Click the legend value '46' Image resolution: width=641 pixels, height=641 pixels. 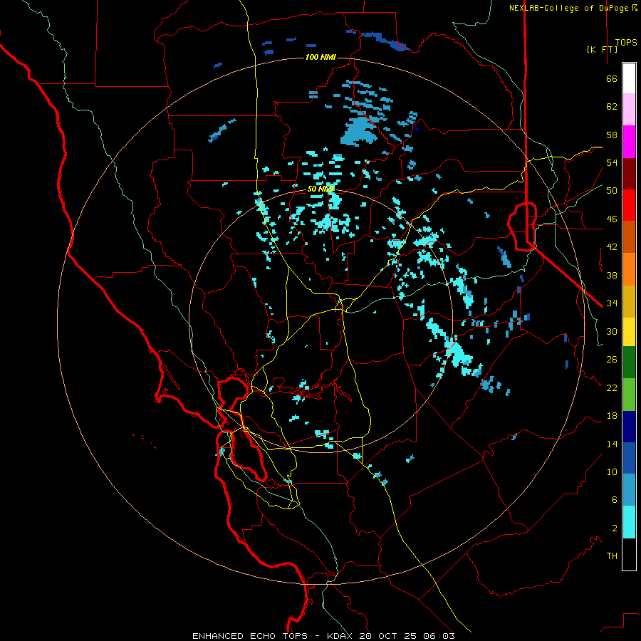coord(612,219)
